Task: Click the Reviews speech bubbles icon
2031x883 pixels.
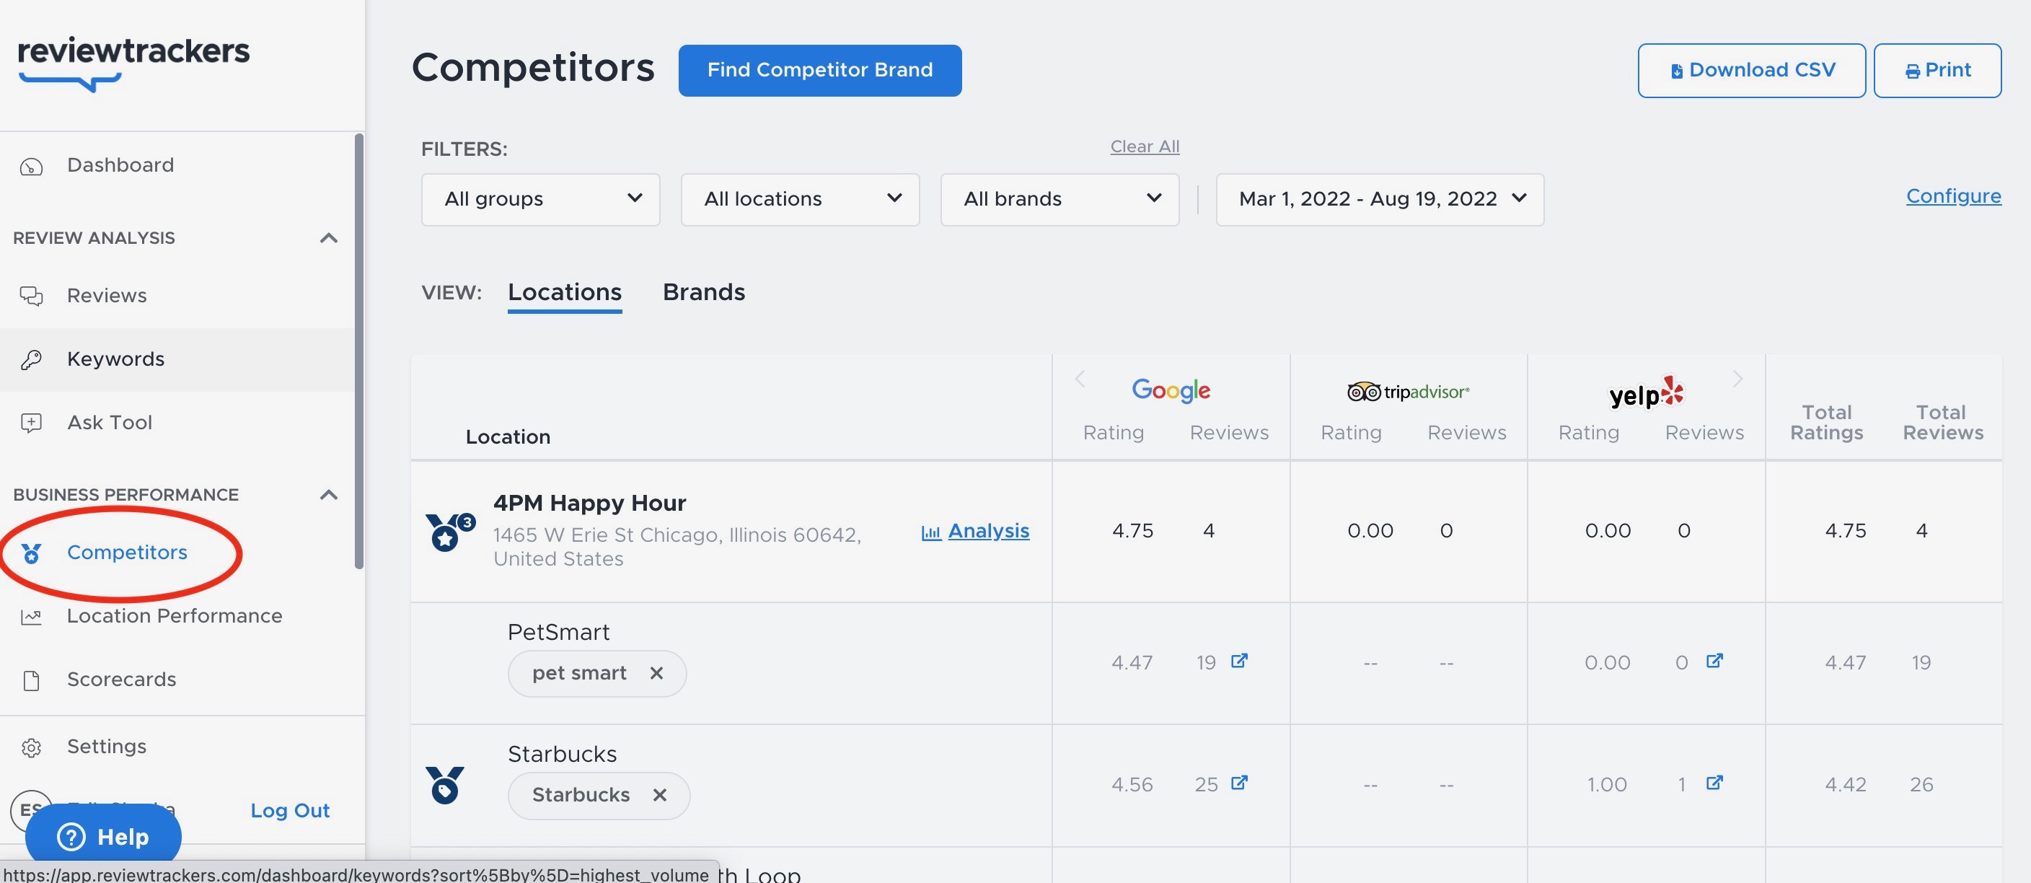Action: pos(32,296)
